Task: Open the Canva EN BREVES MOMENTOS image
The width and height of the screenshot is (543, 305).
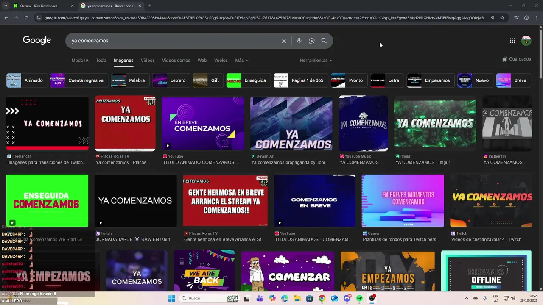Action: click(x=403, y=200)
